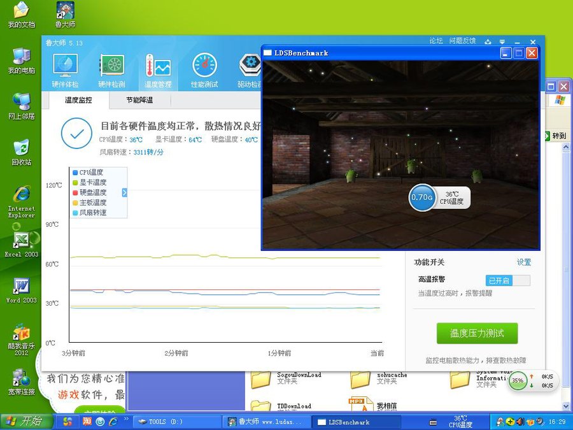
Task: Open the 硬件体检 hardware checkup icon
Action: (65, 70)
